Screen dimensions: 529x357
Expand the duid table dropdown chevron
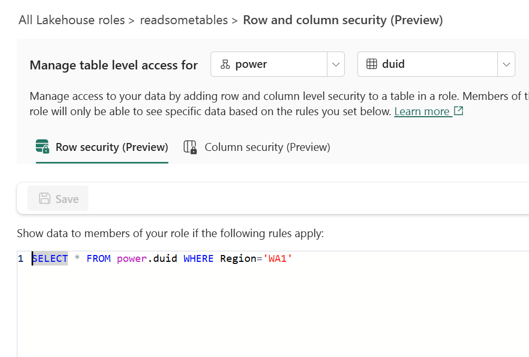coord(506,64)
